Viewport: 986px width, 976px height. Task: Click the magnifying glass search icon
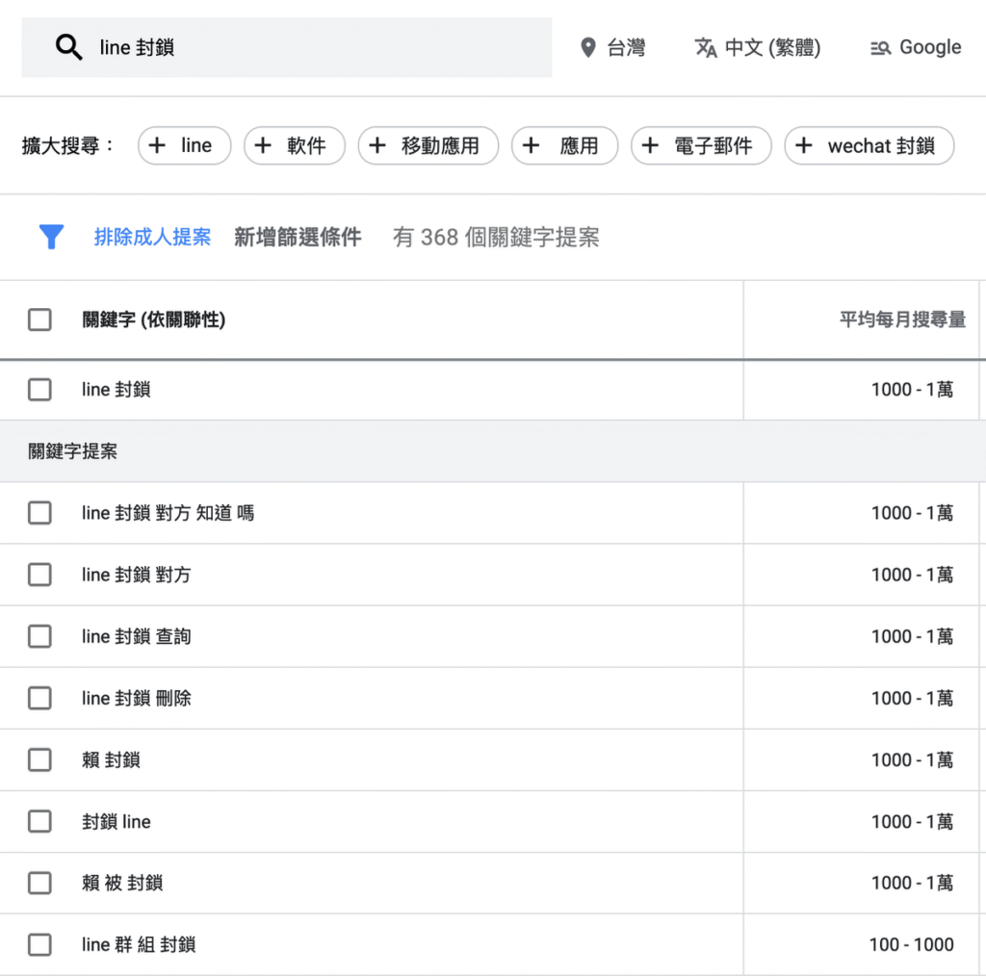tap(68, 47)
